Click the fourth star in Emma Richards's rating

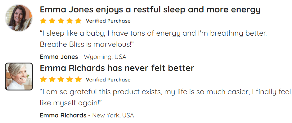pyautogui.click(x=70, y=80)
